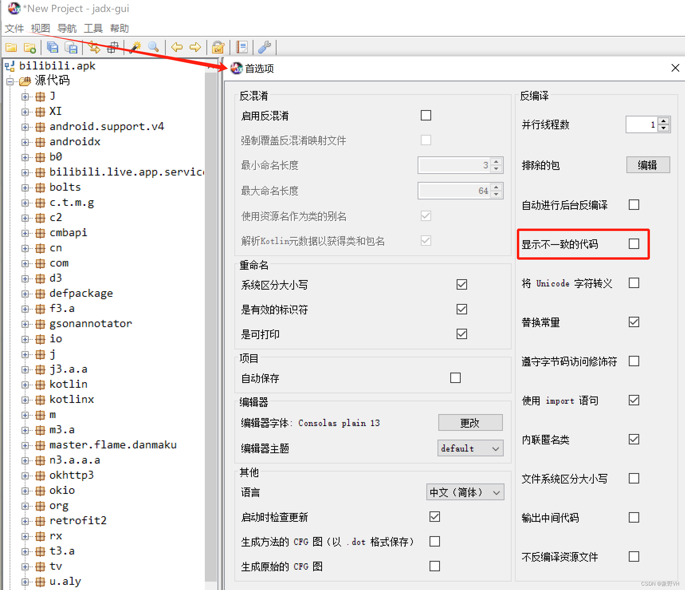
Task: Click the retrofit2 package icon
Action: tap(40, 521)
